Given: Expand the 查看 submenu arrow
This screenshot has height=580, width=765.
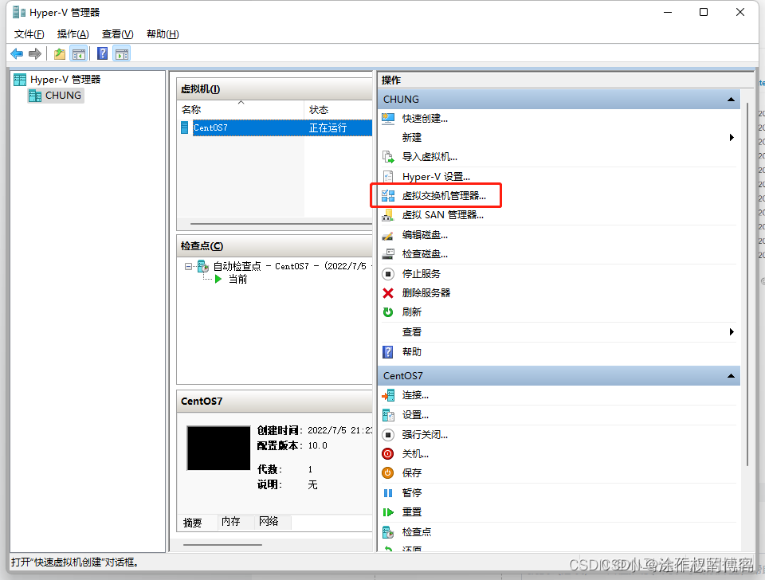Looking at the screenshot, I should click(x=732, y=331).
